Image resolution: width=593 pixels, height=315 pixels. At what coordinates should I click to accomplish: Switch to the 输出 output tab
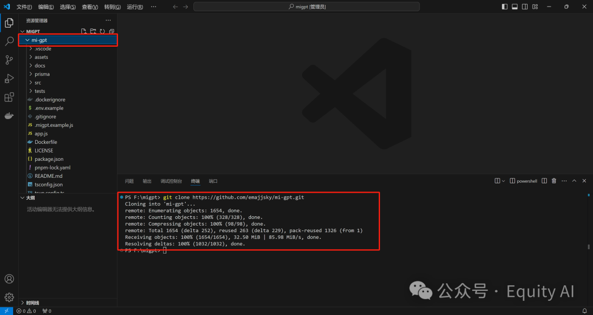click(147, 181)
